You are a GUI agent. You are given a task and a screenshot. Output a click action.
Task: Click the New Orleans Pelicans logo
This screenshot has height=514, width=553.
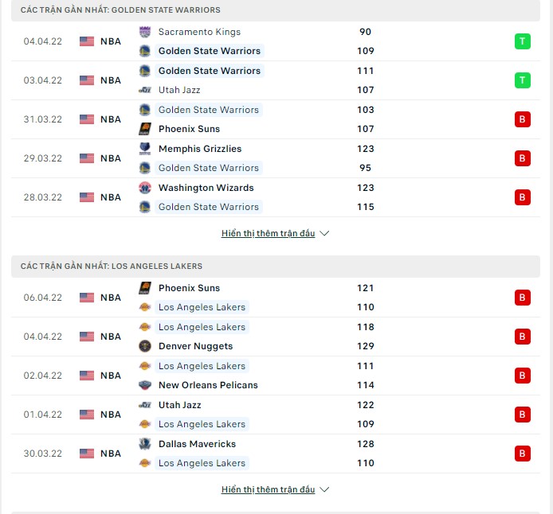(144, 385)
